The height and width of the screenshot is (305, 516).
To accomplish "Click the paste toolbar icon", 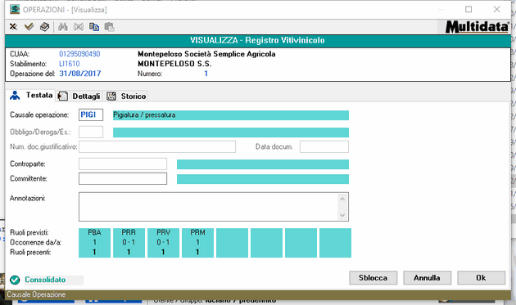I will [x=109, y=27].
